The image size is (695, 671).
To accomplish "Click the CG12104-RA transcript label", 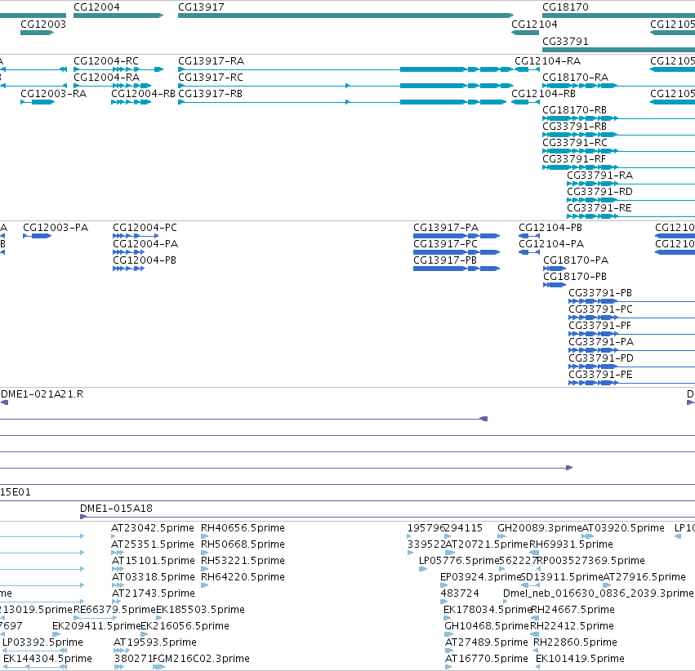I will point(547,60).
